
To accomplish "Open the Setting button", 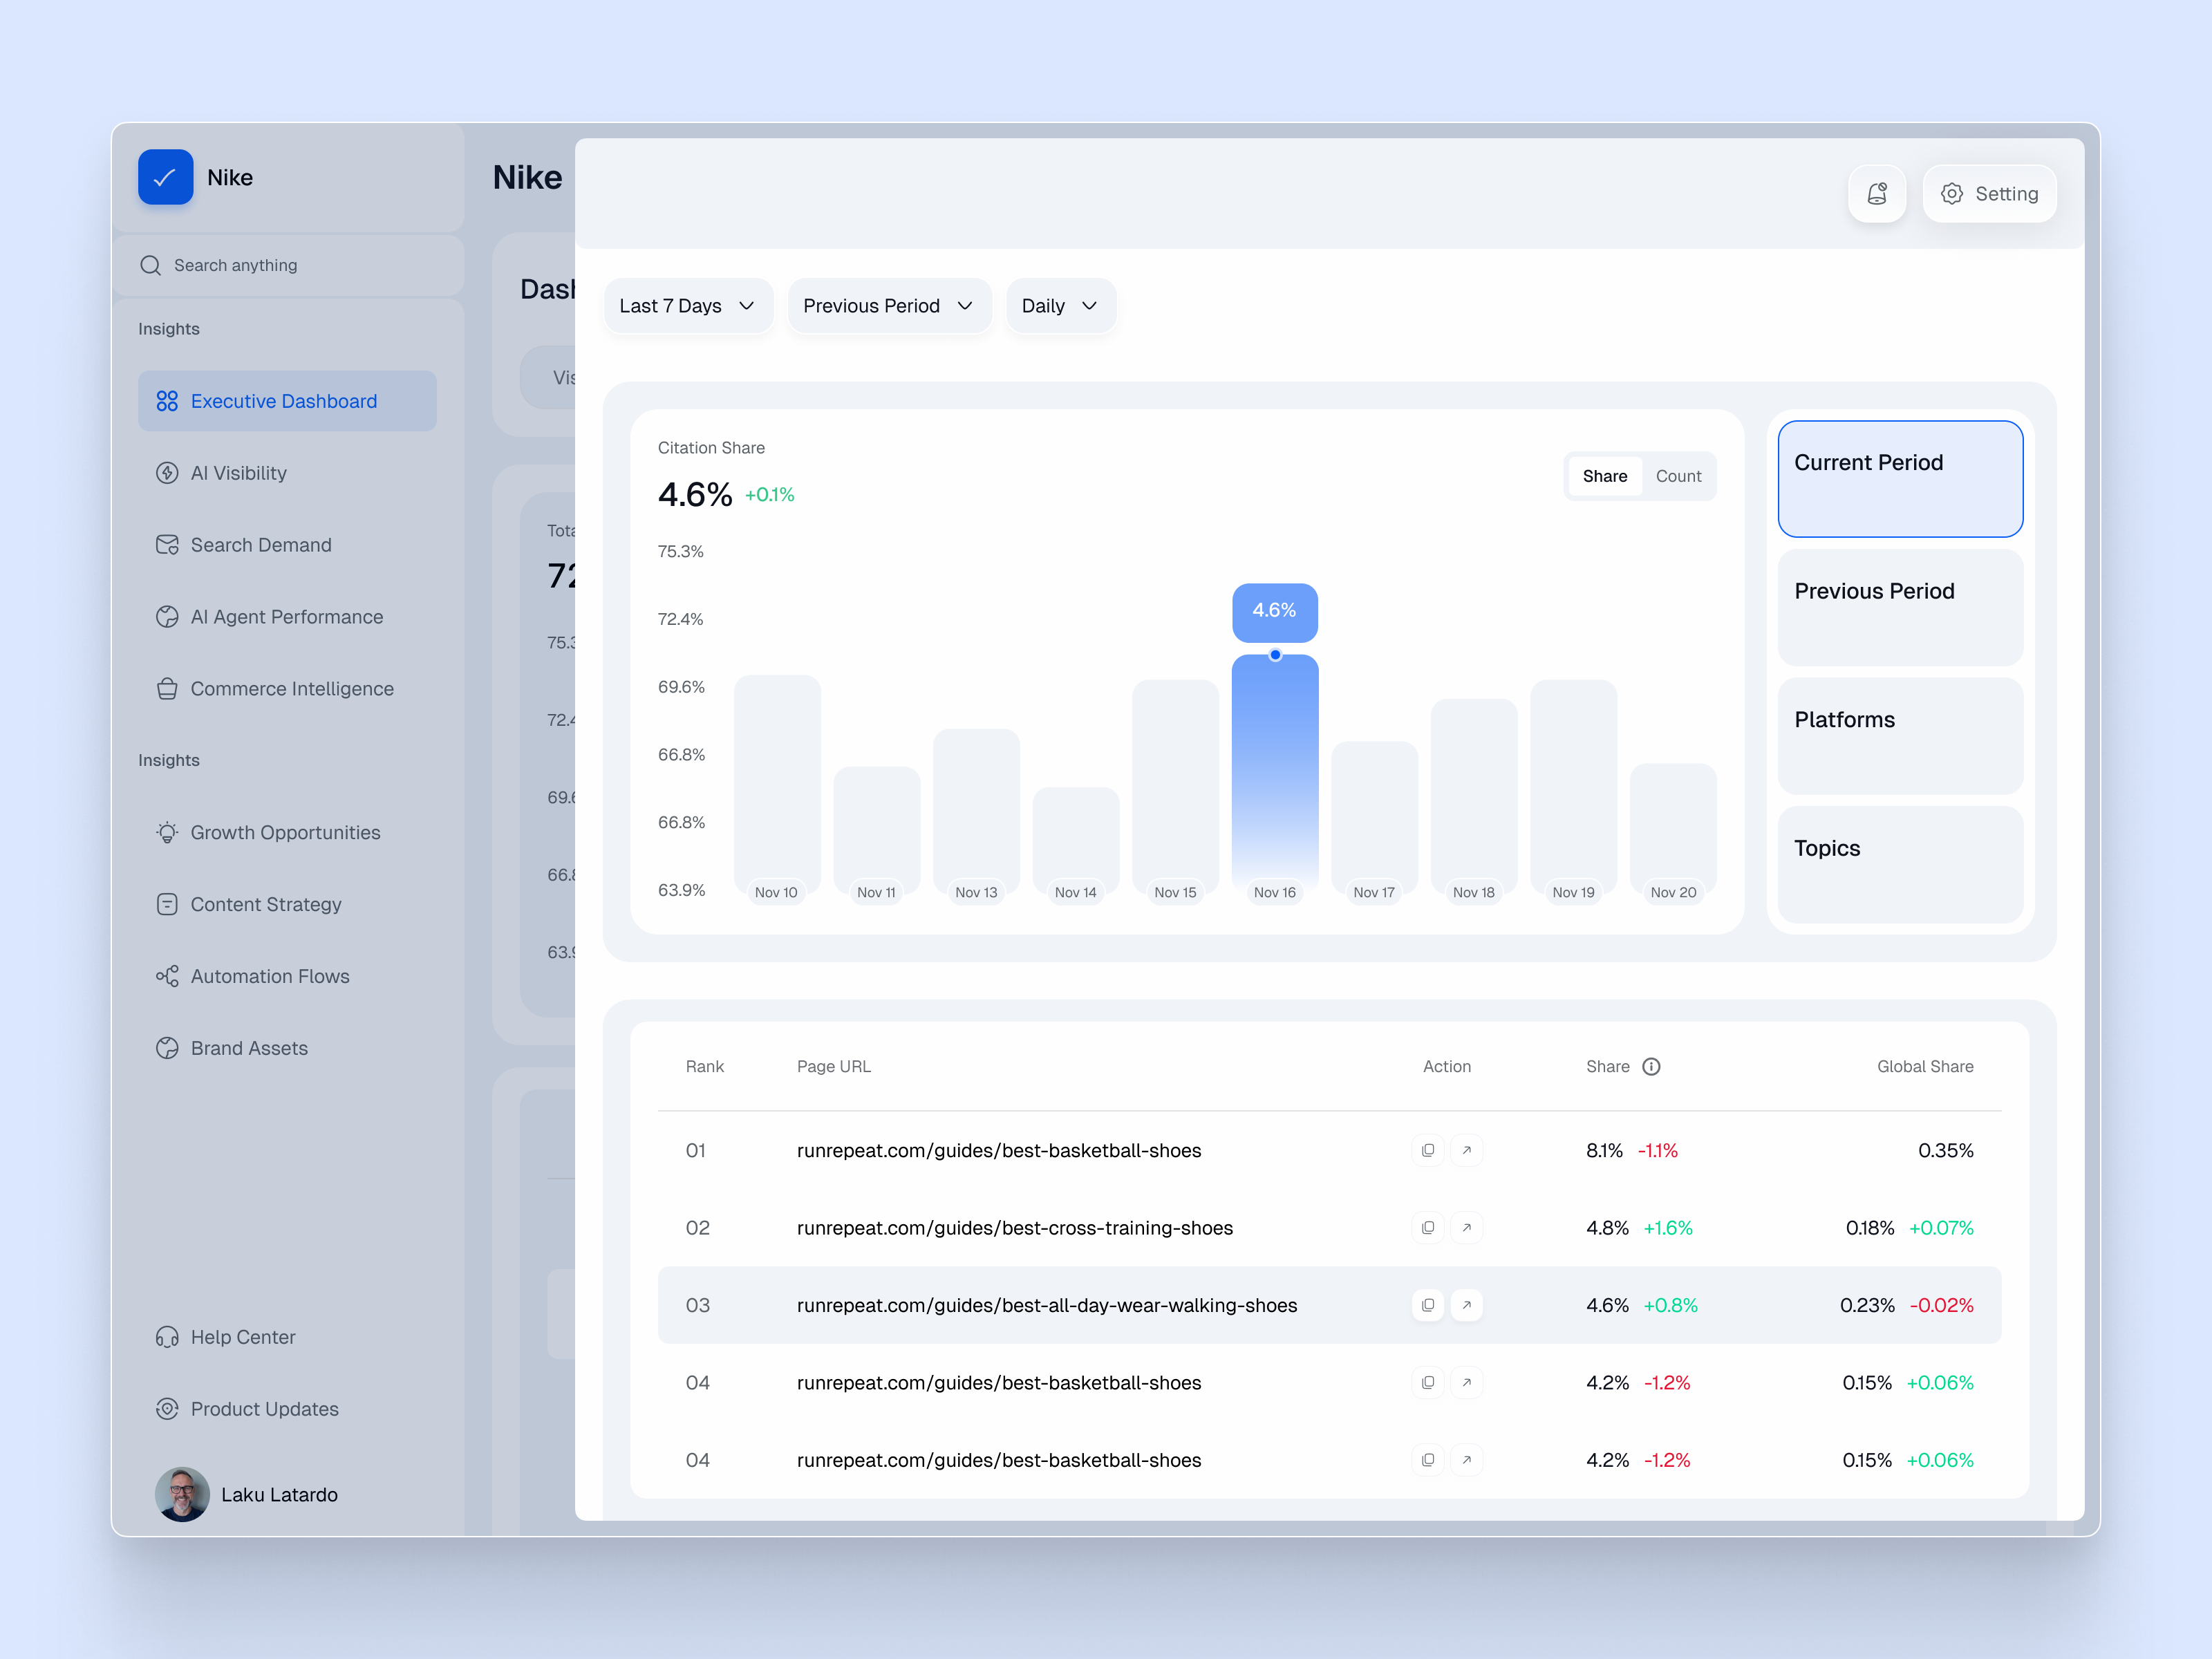I will [x=1990, y=193].
